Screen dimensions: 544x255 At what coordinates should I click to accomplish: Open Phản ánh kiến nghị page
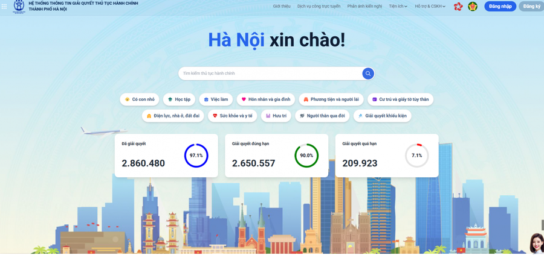tap(364, 6)
